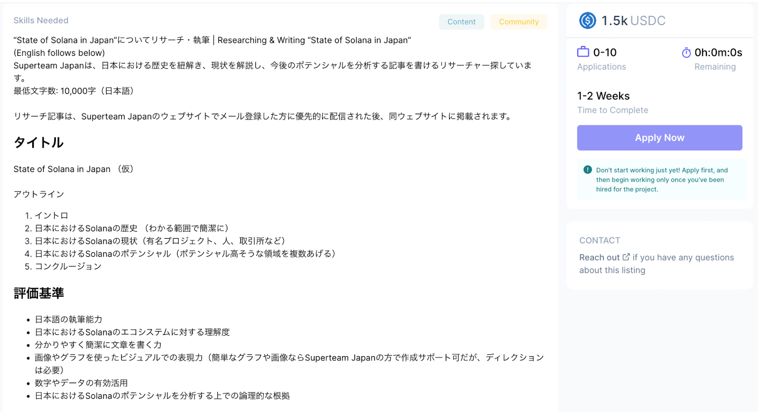Click the Skills Needed label
The width and height of the screenshot is (758, 412).
point(41,20)
